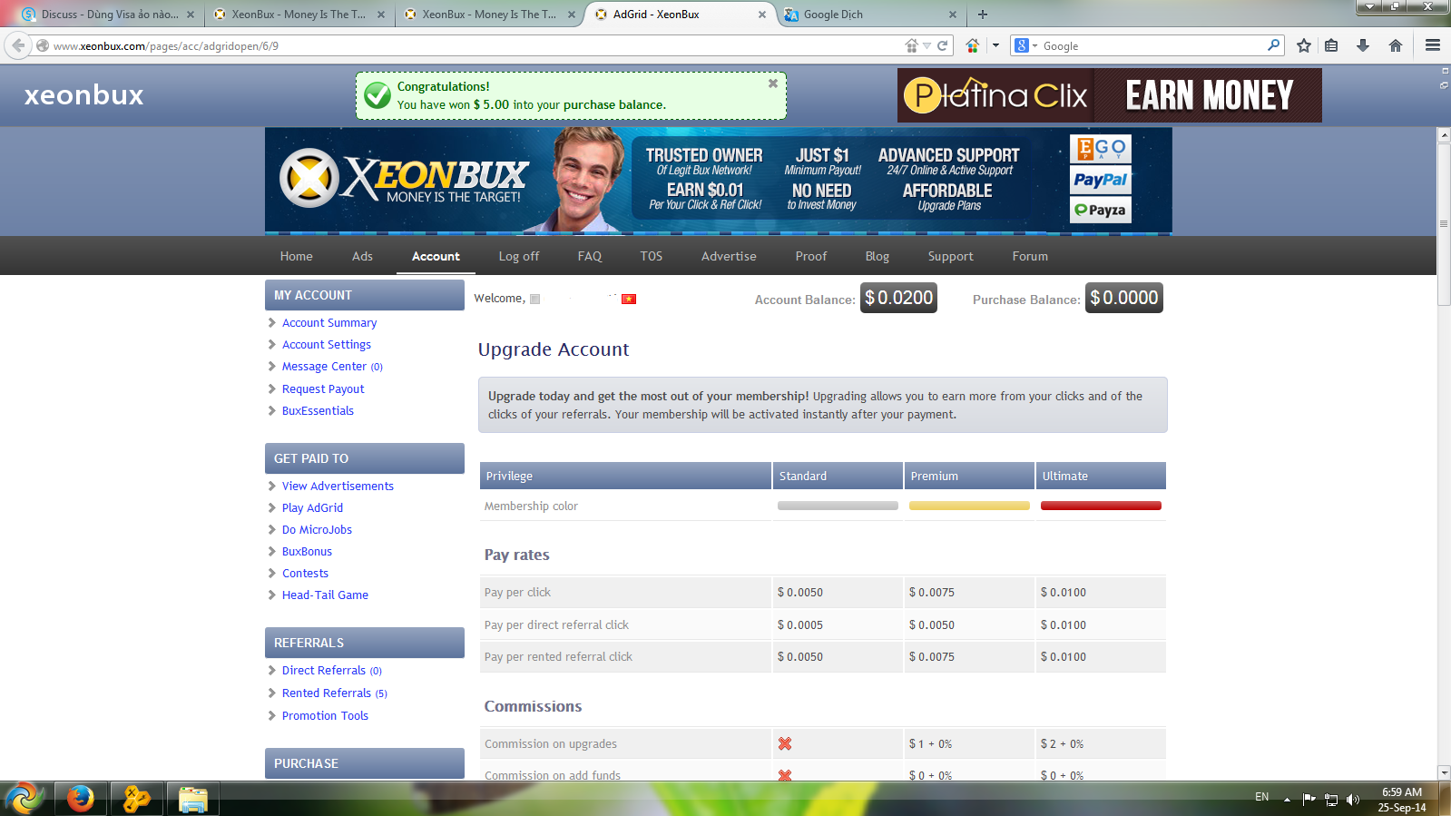Image resolution: width=1451 pixels, height=816 pixels.
Task: Open the dropdown arrow beside the colorful house icon
Action: coord(995,45)
